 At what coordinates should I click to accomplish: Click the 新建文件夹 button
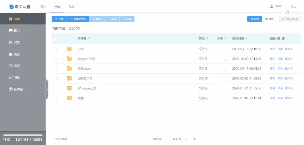78,19
